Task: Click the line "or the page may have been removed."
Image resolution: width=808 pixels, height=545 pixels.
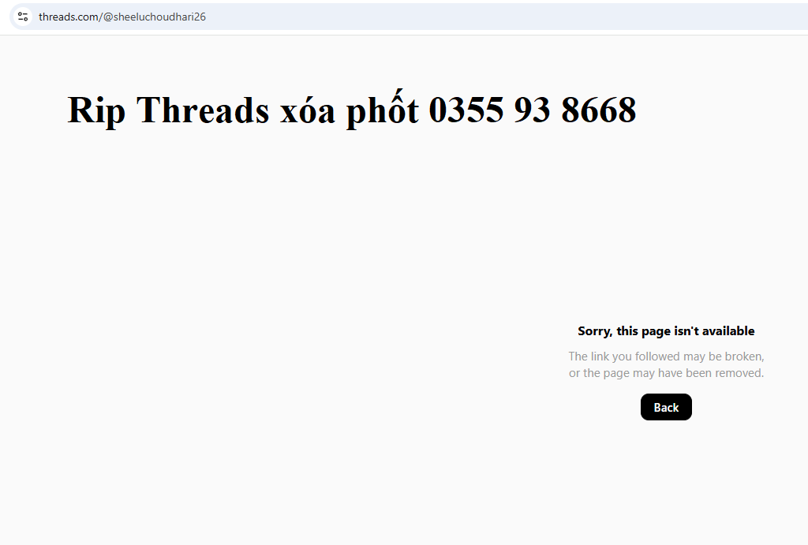Action: point(666,373)
